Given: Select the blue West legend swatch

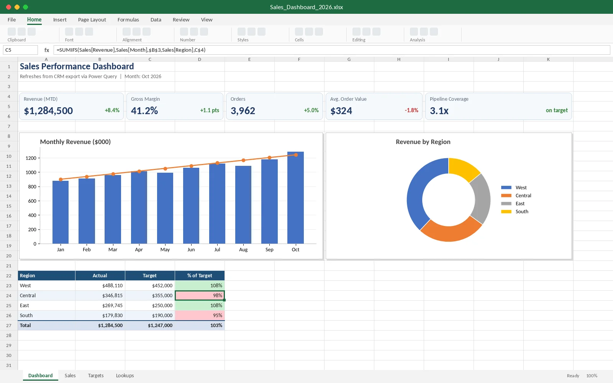Looking at the screenshot, I should point(506,188).
